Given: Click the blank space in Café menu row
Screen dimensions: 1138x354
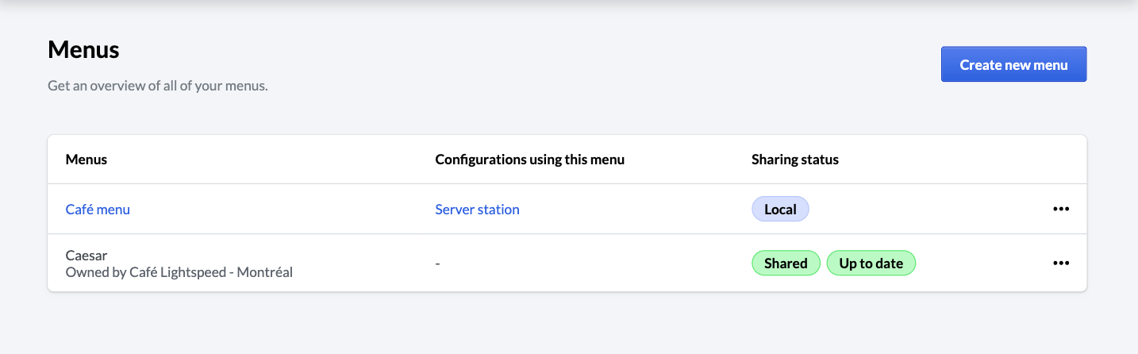Looking at the screenshot, I should (x=921, y=210).
